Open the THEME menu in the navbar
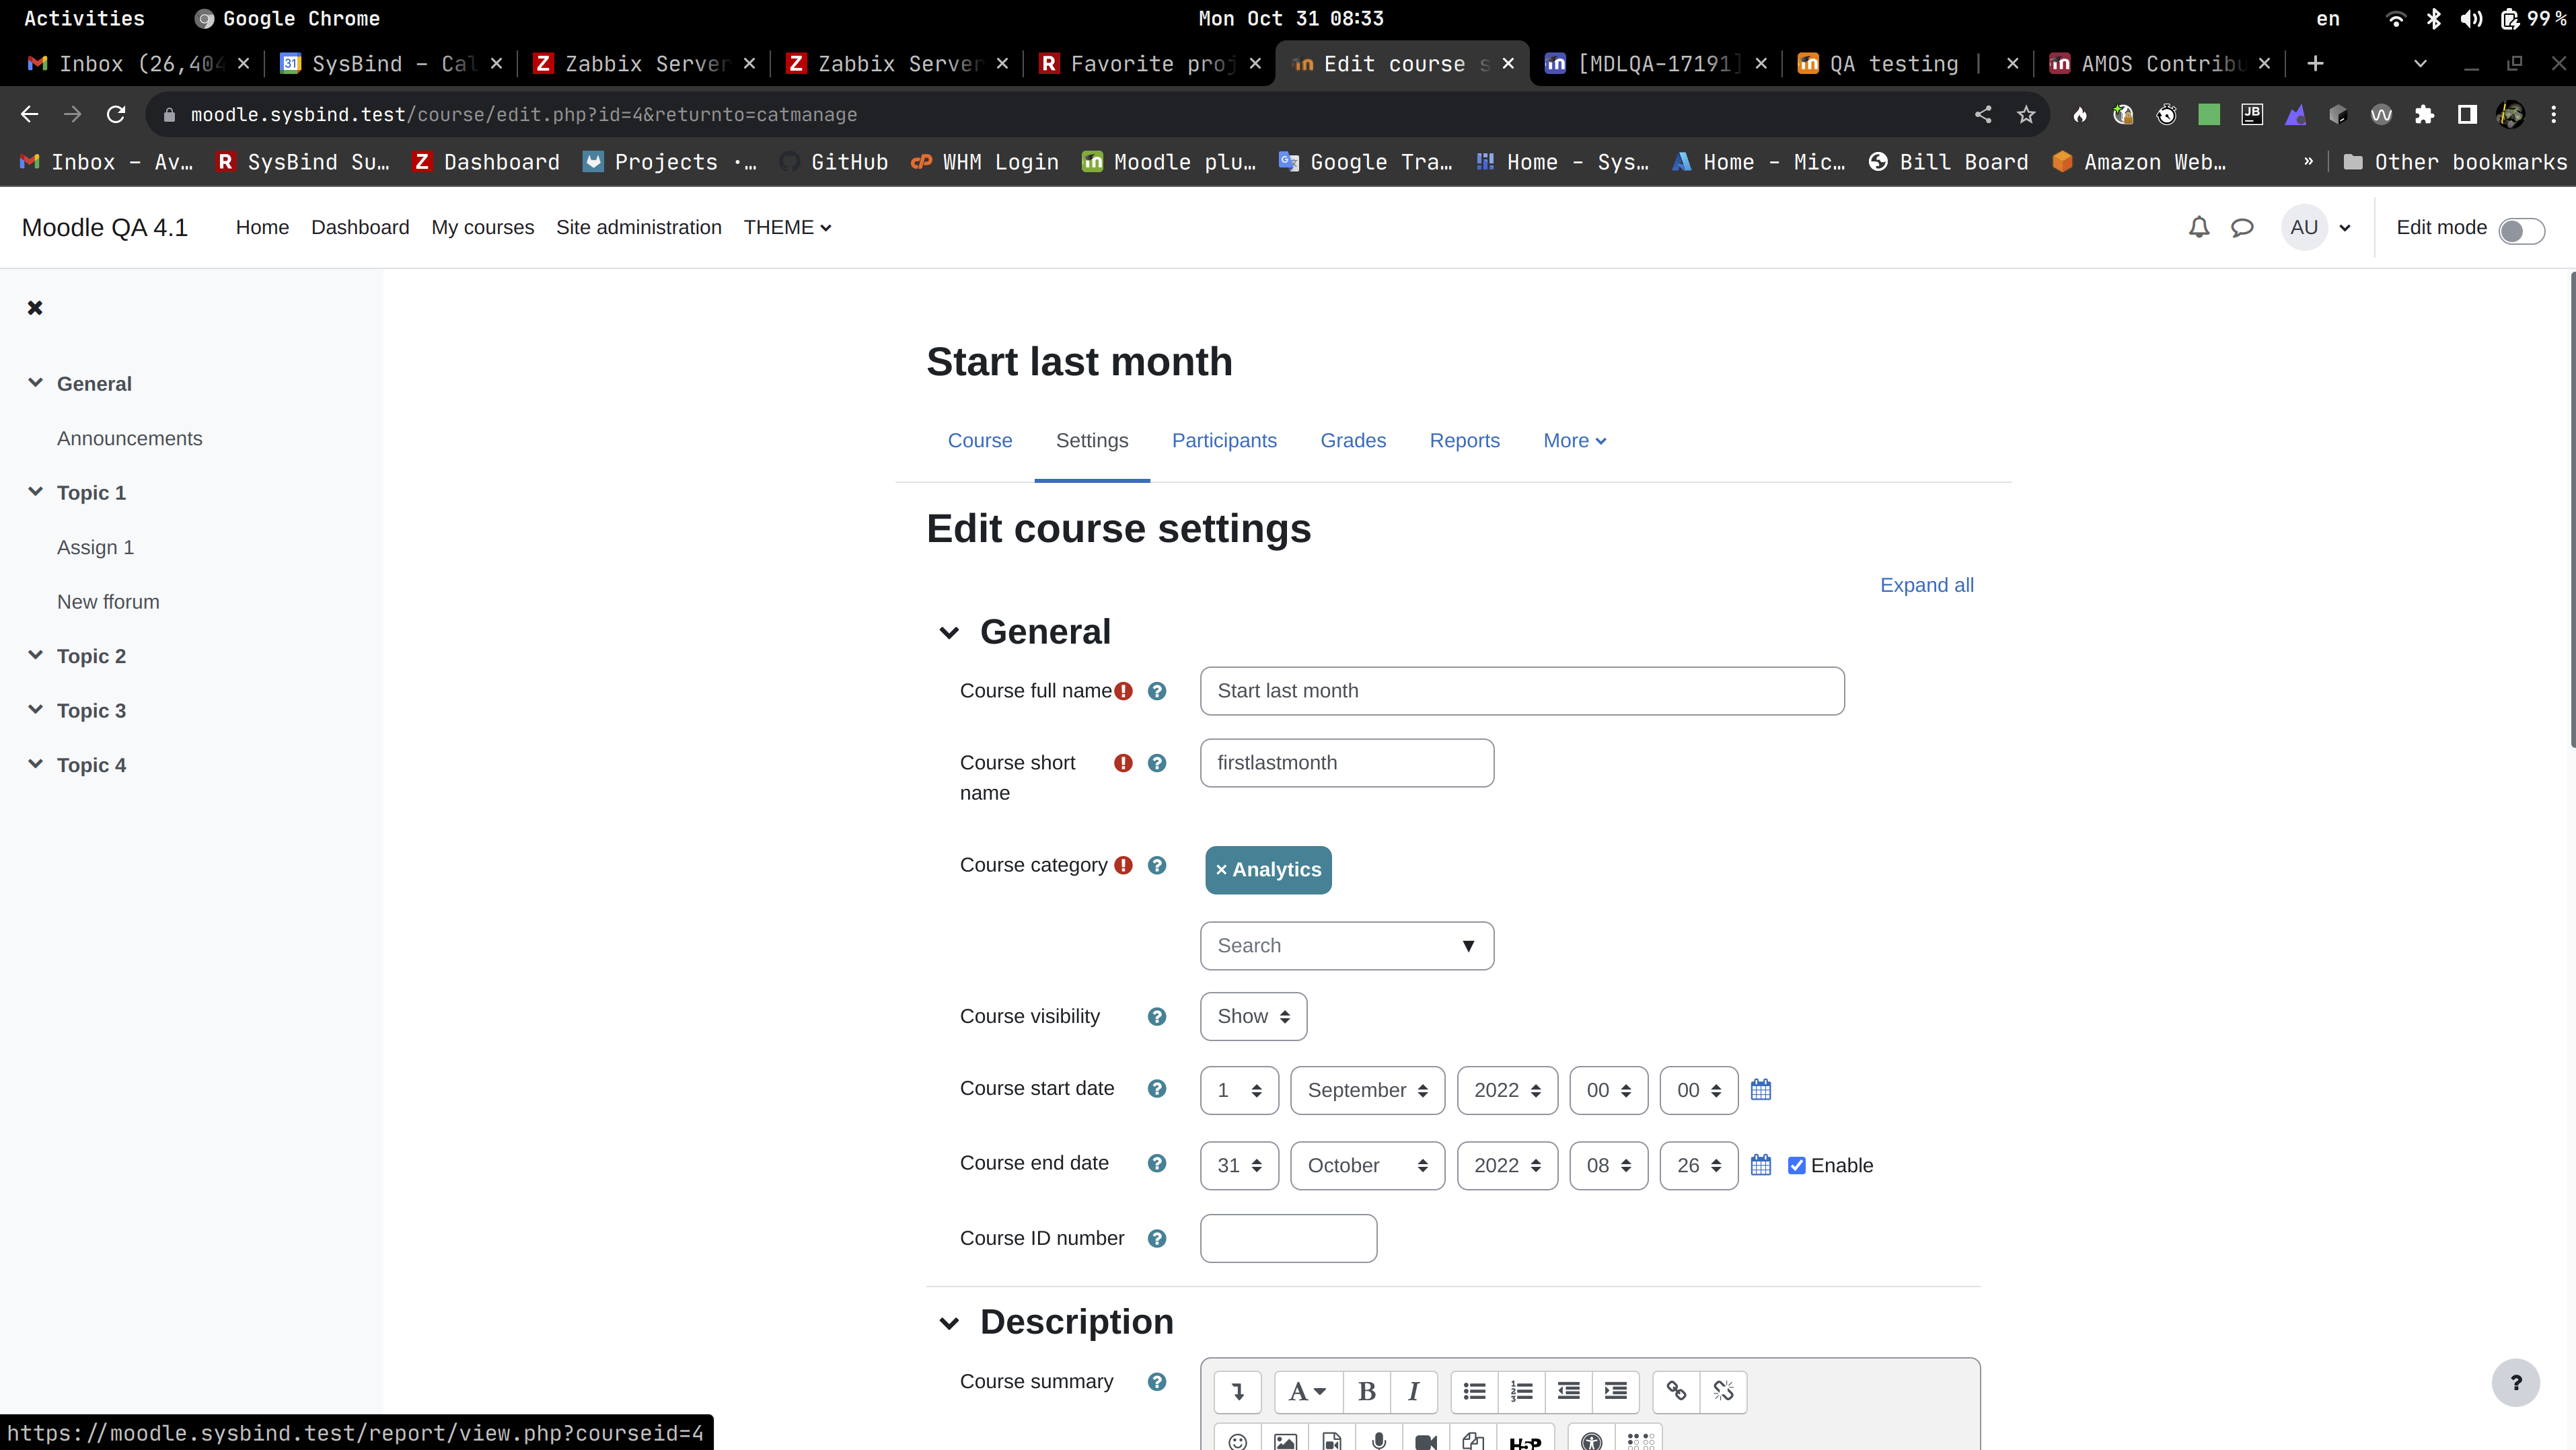The width and height of the screenshot is (2576, 1450). (x=787, y=227)
